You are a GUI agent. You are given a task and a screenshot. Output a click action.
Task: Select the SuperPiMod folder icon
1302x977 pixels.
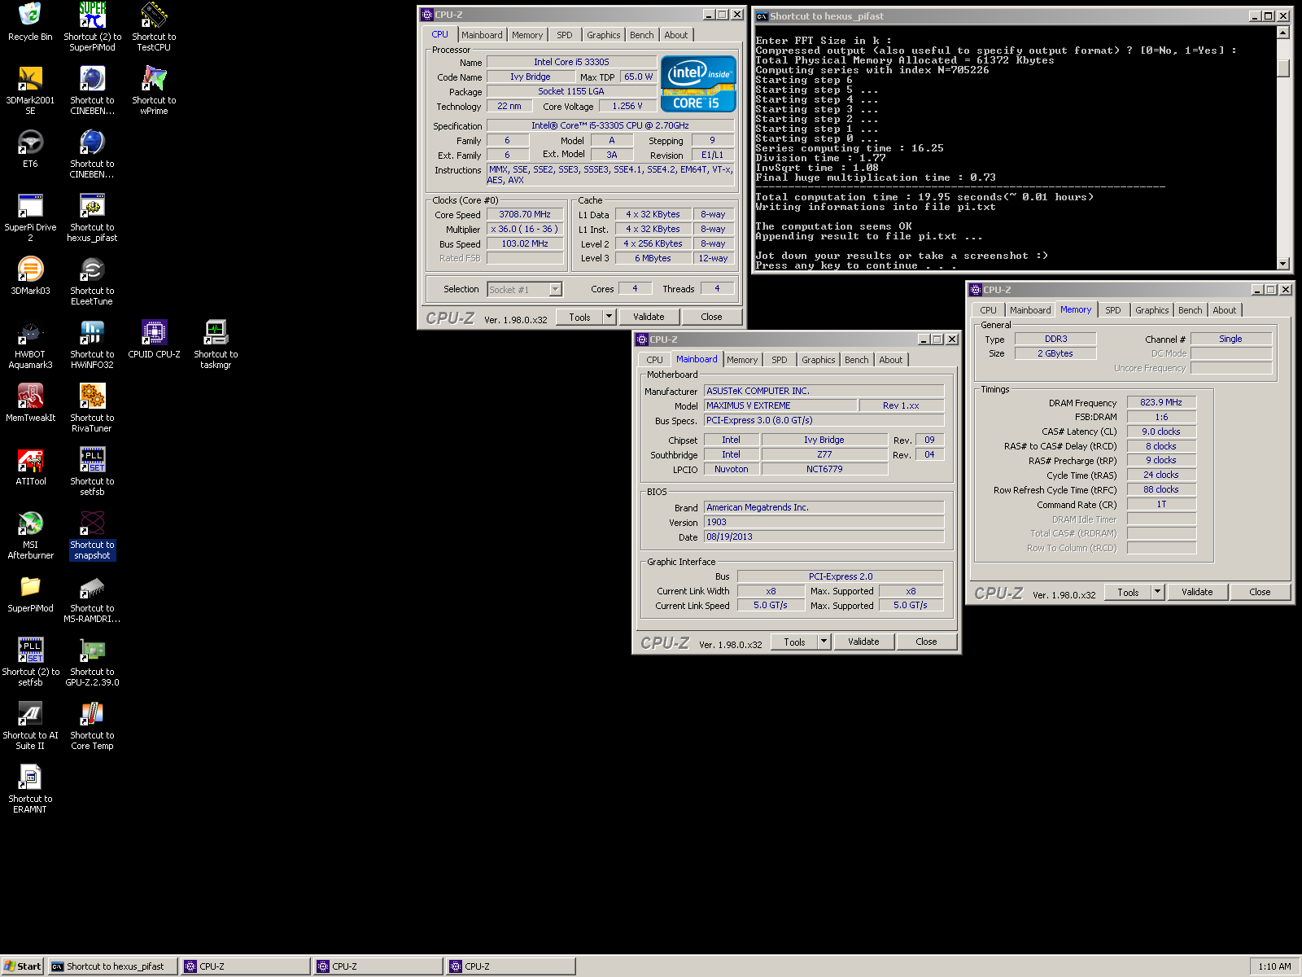tap(30, 593)
